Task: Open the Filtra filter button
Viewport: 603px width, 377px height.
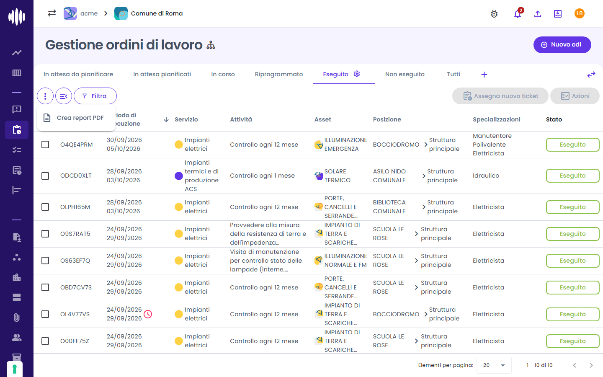Action: [x=95, y=96]
